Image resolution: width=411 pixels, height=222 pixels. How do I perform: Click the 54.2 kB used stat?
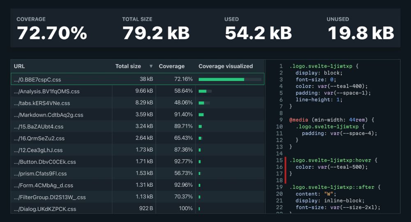[x=258, y=33]
